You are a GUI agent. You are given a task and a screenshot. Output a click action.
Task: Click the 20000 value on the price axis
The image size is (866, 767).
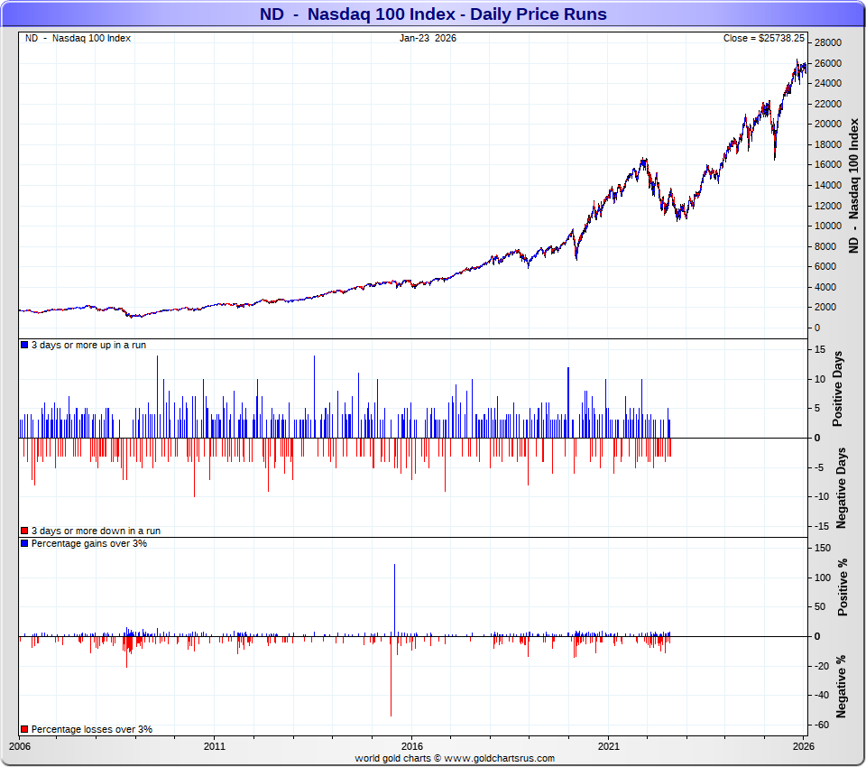click(828, 124)
